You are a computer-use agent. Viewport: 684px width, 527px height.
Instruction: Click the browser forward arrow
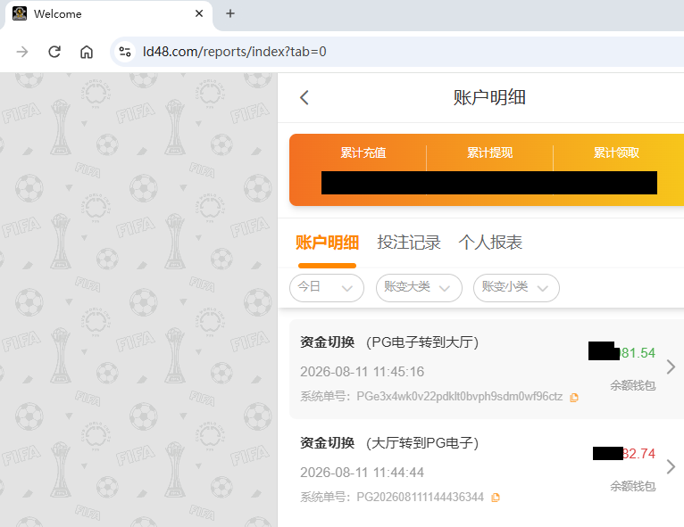click(21, 52)
